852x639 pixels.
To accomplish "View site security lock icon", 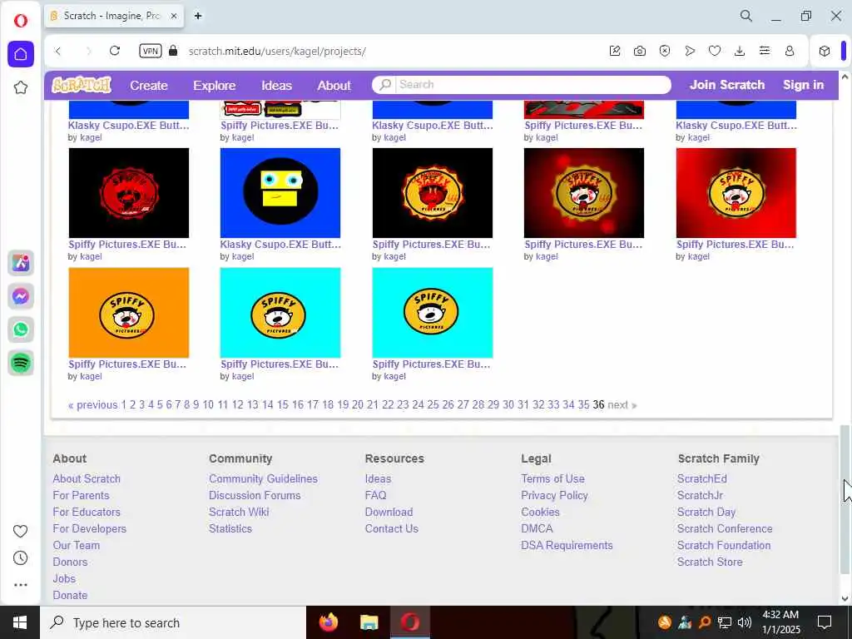I will pos(173,51).
